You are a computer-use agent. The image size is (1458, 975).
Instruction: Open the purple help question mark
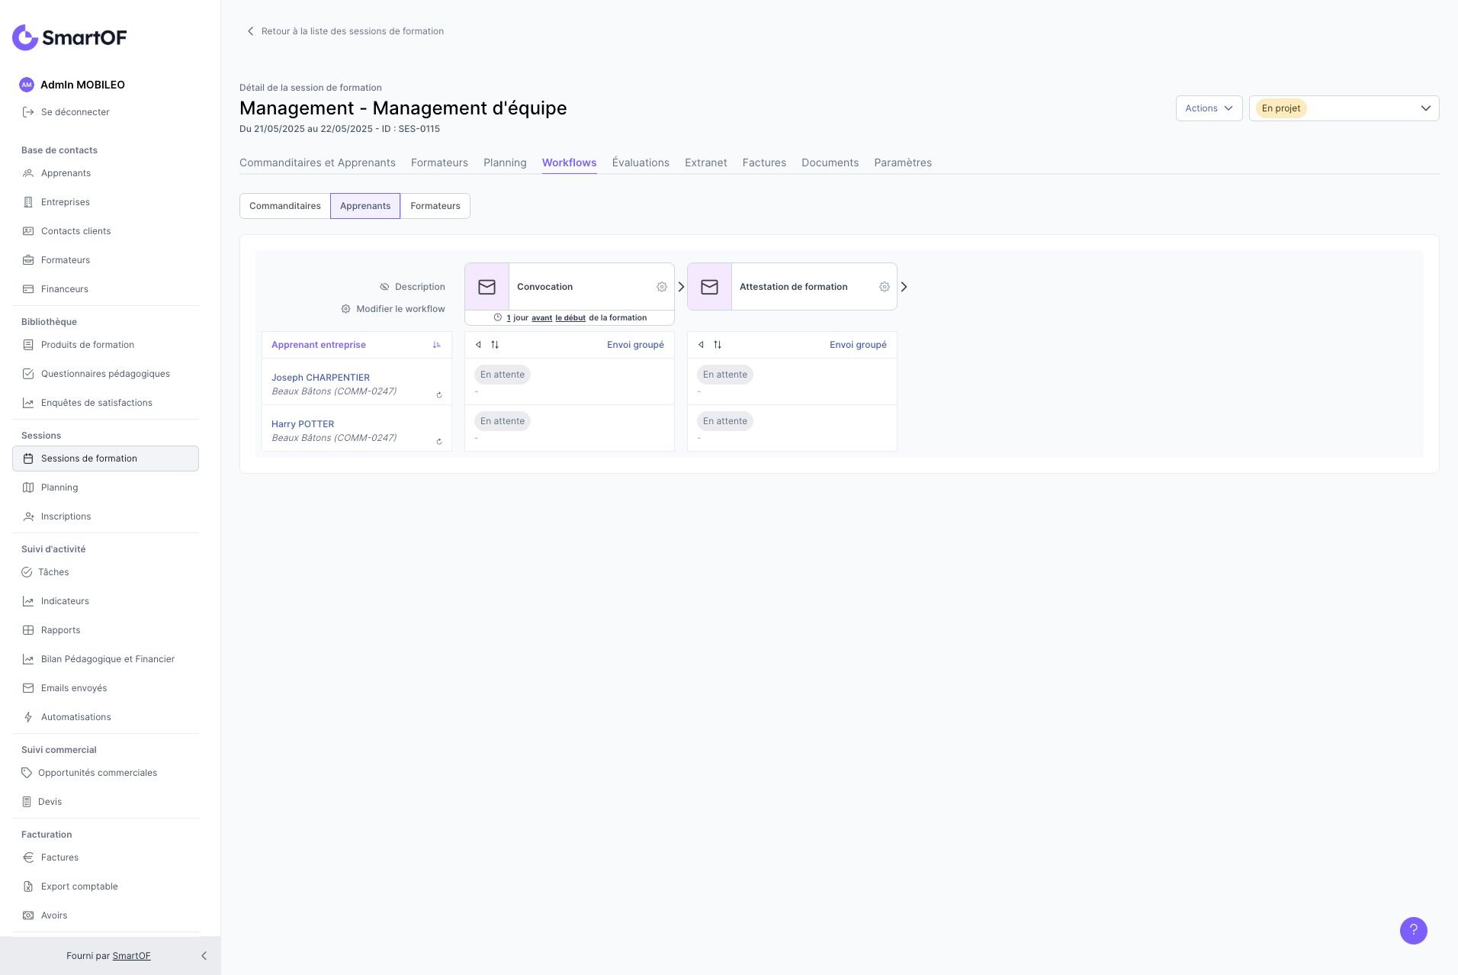point(1413,930)
